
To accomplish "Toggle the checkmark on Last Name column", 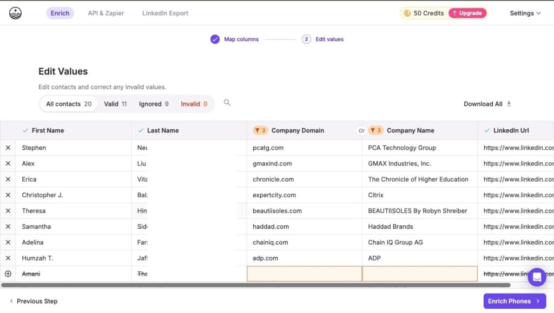I will 140,130.
